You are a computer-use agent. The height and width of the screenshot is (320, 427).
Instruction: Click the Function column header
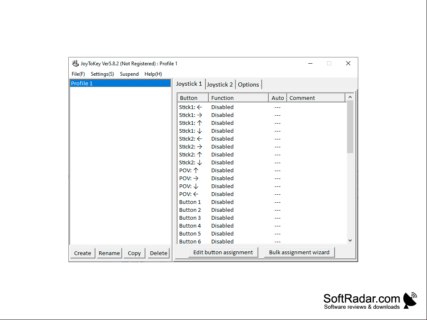pos(238,98)
